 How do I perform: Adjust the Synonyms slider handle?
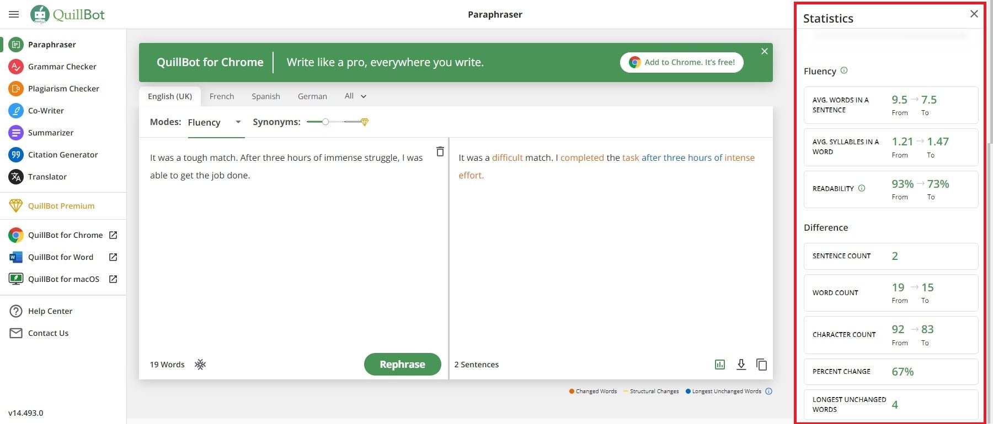click(x=325, y=122)
